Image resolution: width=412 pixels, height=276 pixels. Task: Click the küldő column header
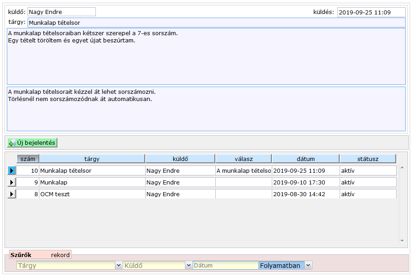(180, 159)
